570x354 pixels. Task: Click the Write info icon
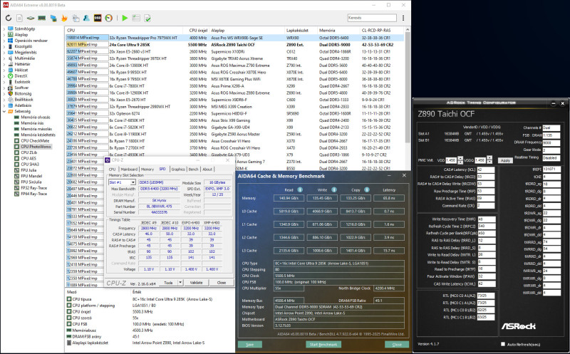(x=333, y=191)
